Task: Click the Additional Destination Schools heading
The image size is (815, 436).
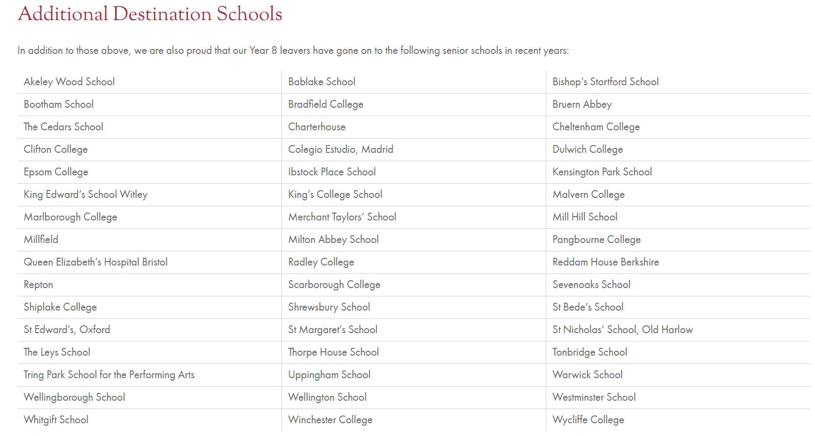Action: (x=150, y=14)
